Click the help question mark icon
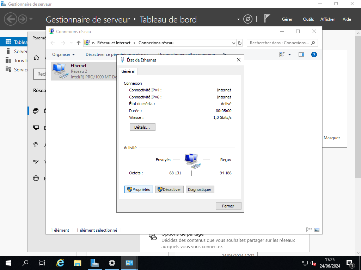Screen dimensions: 361x270 point(314,54)
